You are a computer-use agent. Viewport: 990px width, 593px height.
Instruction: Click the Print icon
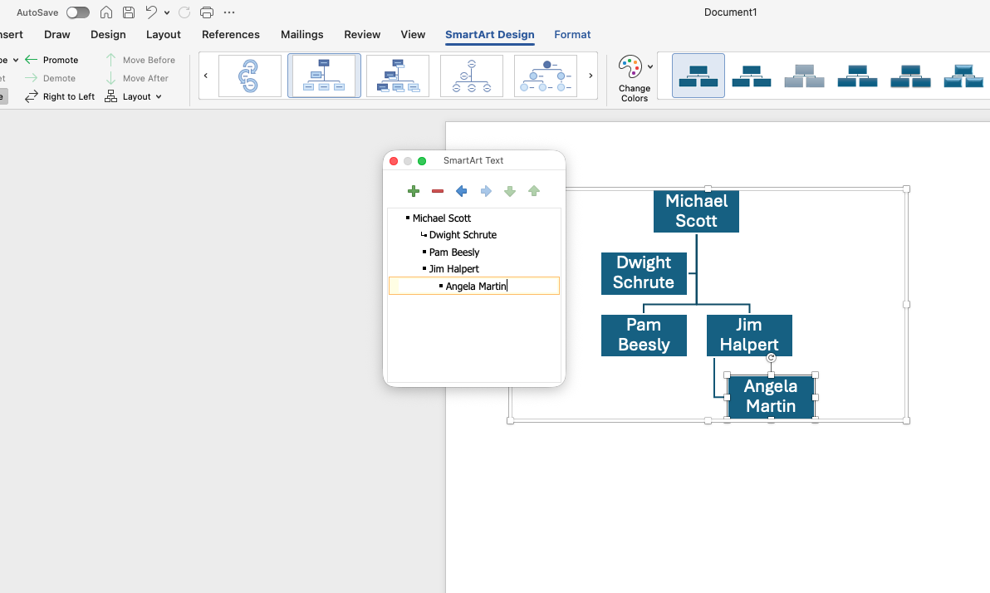(207, 12)
